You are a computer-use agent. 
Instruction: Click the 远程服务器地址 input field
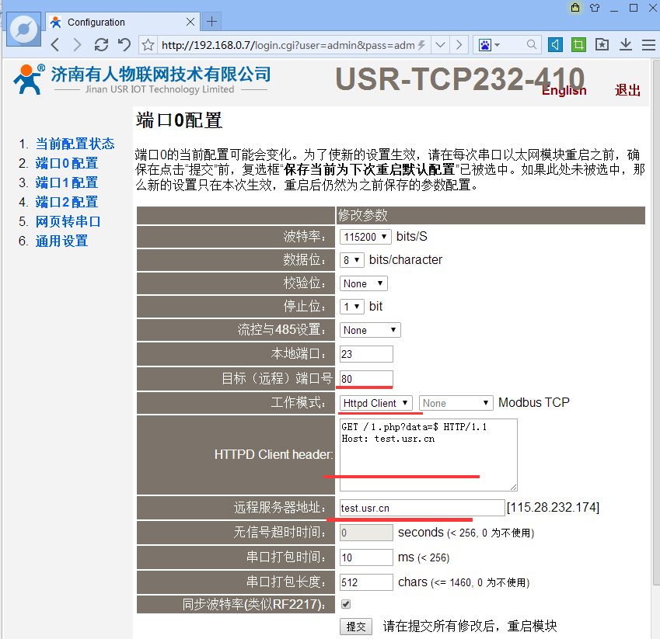422,508
